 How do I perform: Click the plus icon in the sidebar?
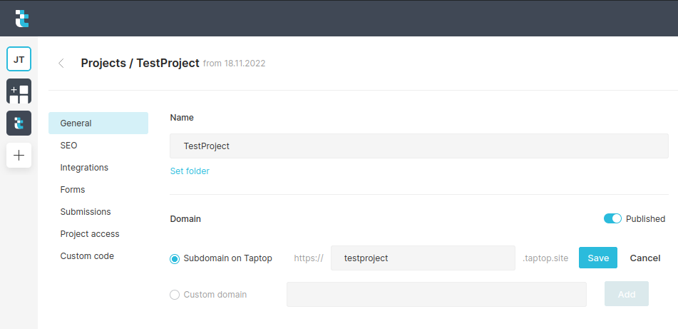[19, 155]
